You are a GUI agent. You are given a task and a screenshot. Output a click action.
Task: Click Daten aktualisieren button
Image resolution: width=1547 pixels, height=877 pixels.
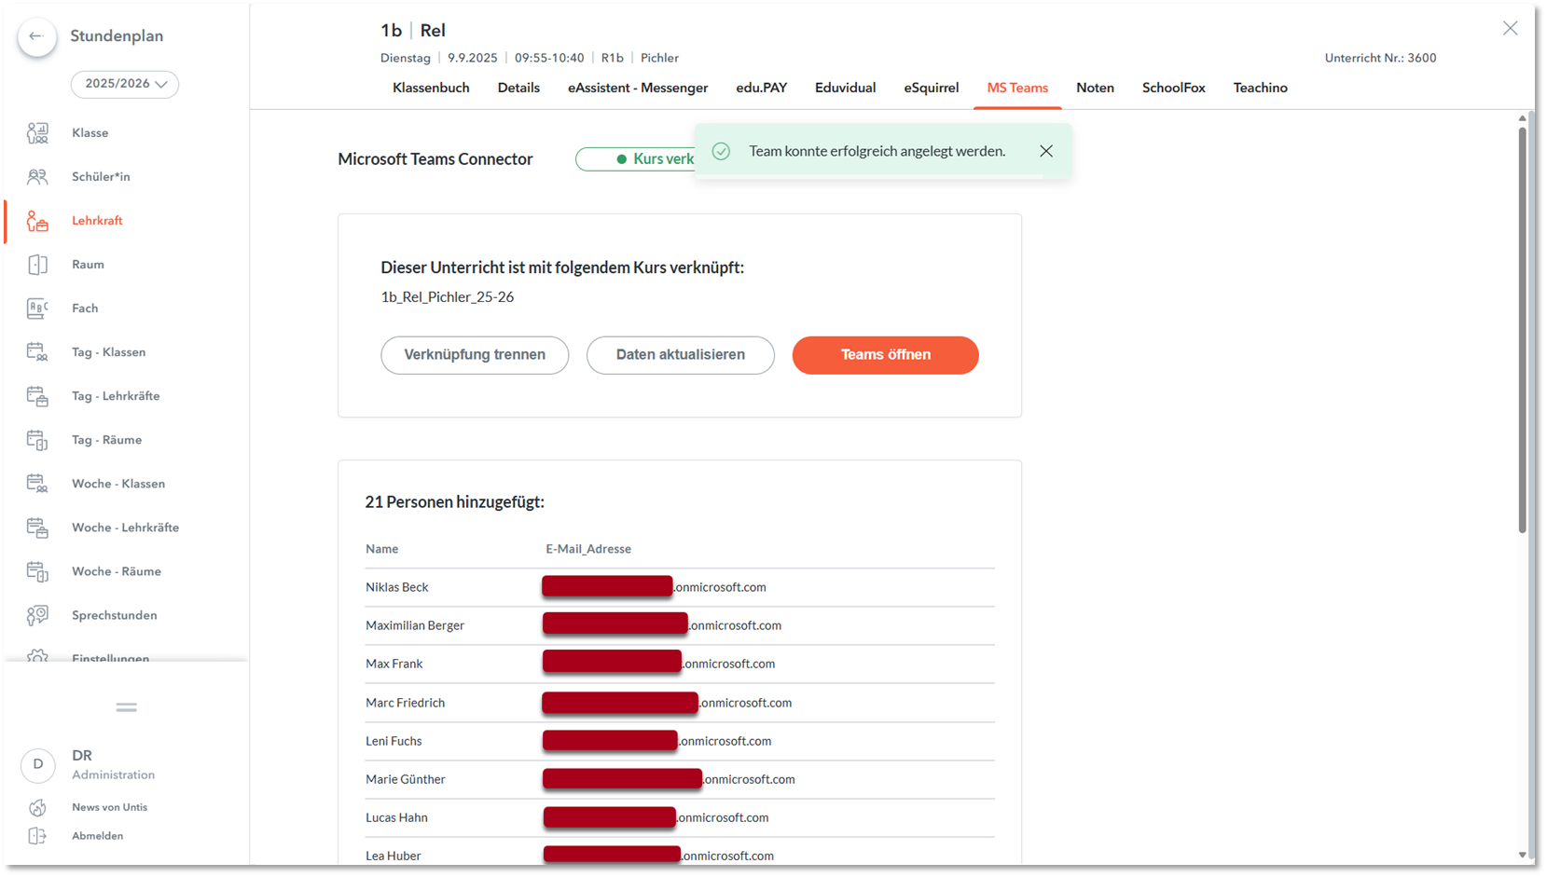680,355
